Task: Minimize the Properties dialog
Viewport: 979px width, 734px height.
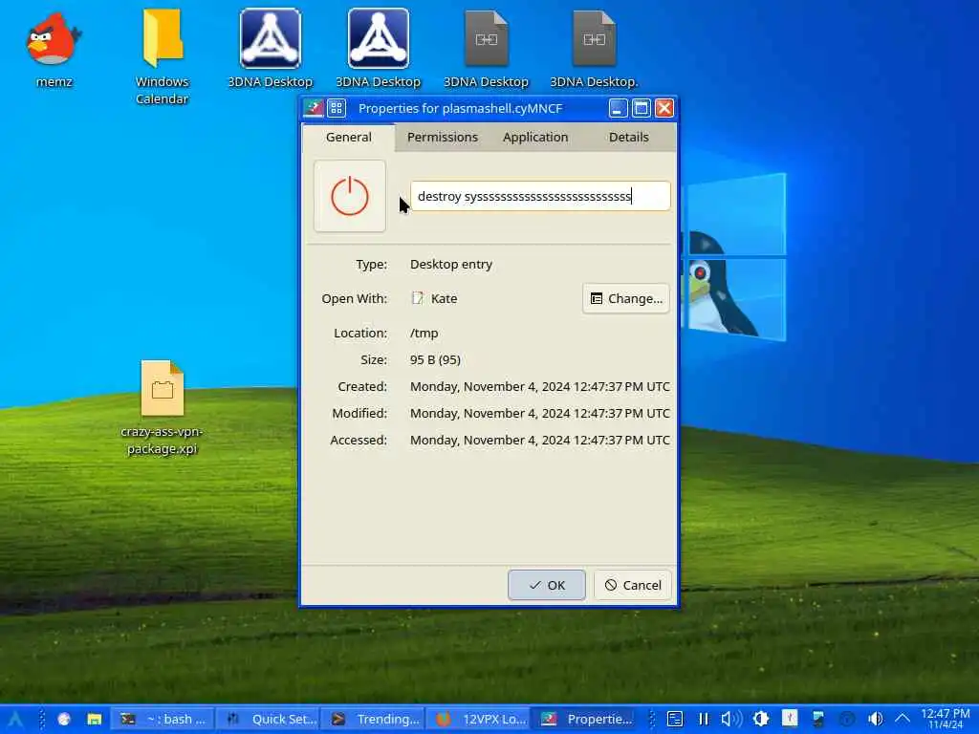Action: (619, 108)
